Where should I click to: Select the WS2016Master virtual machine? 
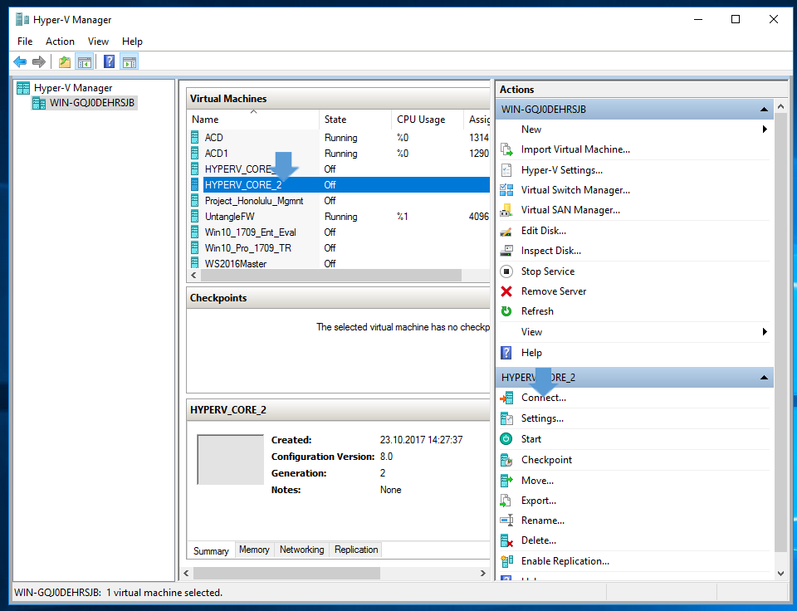pyautogui.click(x=339, y=263)
